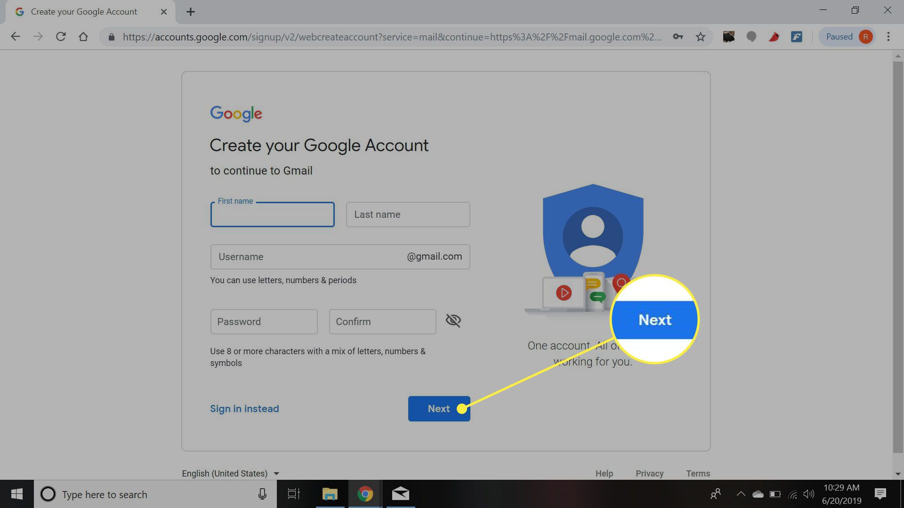Click the gray chat bubble extension
Image resolution: width=904 pixels, height=508 pixels.
pos(751,37)
